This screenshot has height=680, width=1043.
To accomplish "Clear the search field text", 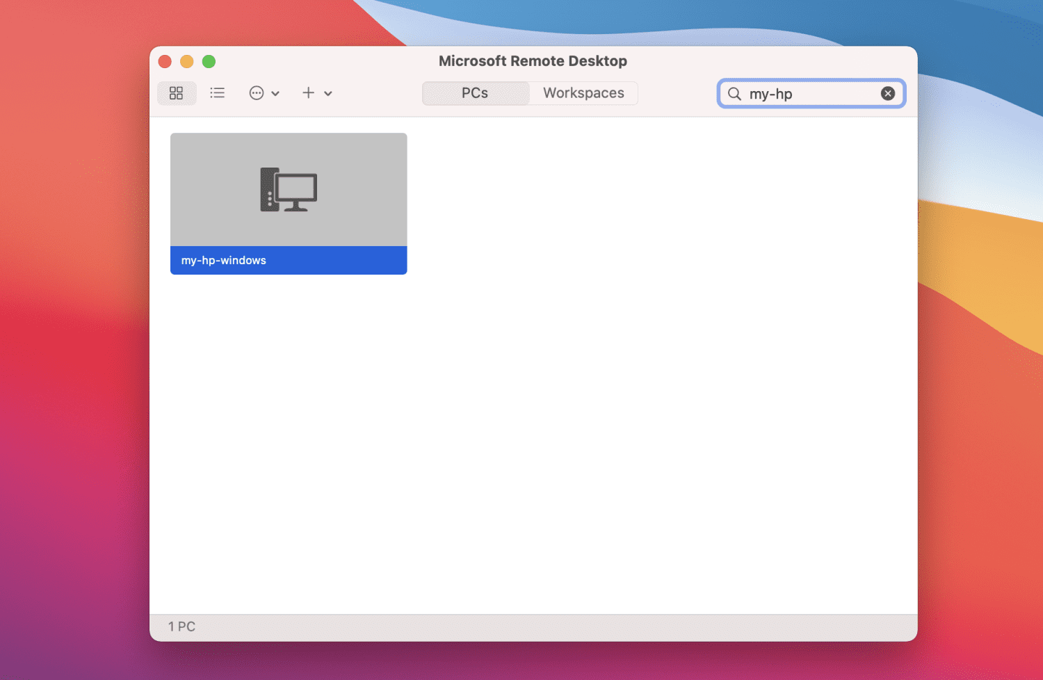I will point(888,94).
